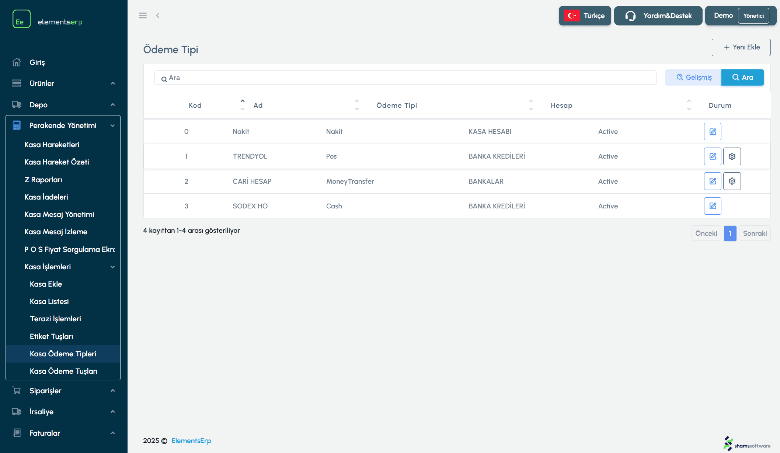780x453 pixels.
Task: Open the Gelişmiş advanced search
Action: [693, 77]
